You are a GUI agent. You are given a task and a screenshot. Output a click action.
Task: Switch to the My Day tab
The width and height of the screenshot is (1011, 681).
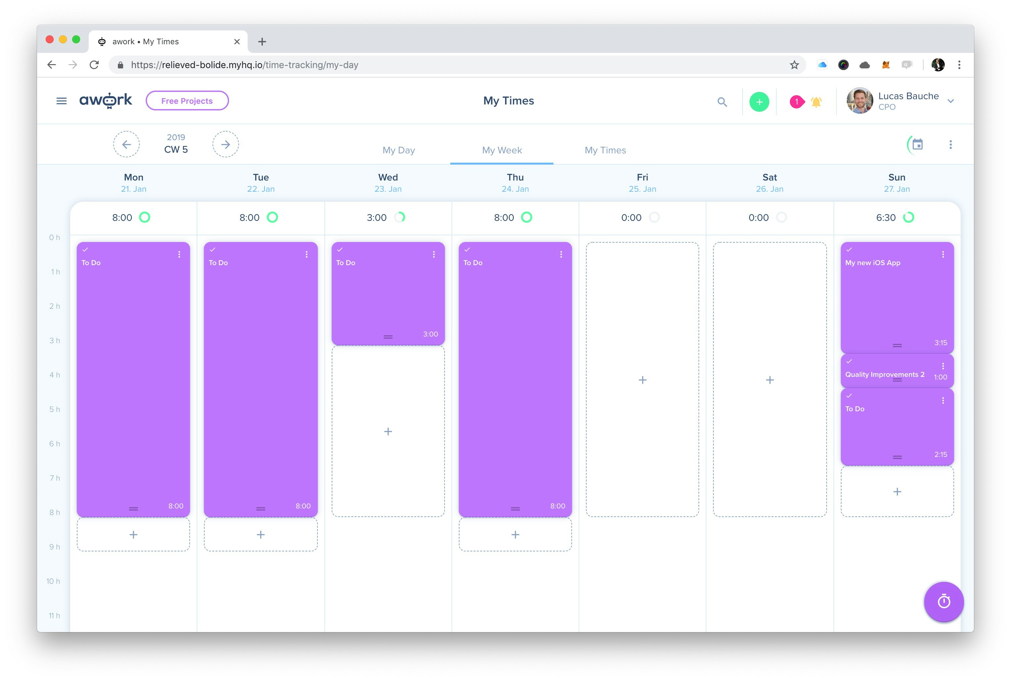click(x=398, y=150)
